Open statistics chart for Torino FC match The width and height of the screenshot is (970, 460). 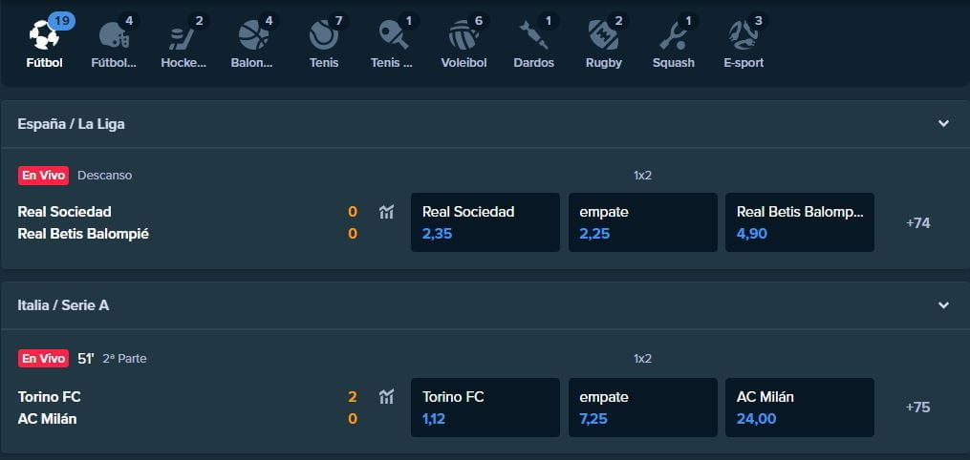pos(386,397)
